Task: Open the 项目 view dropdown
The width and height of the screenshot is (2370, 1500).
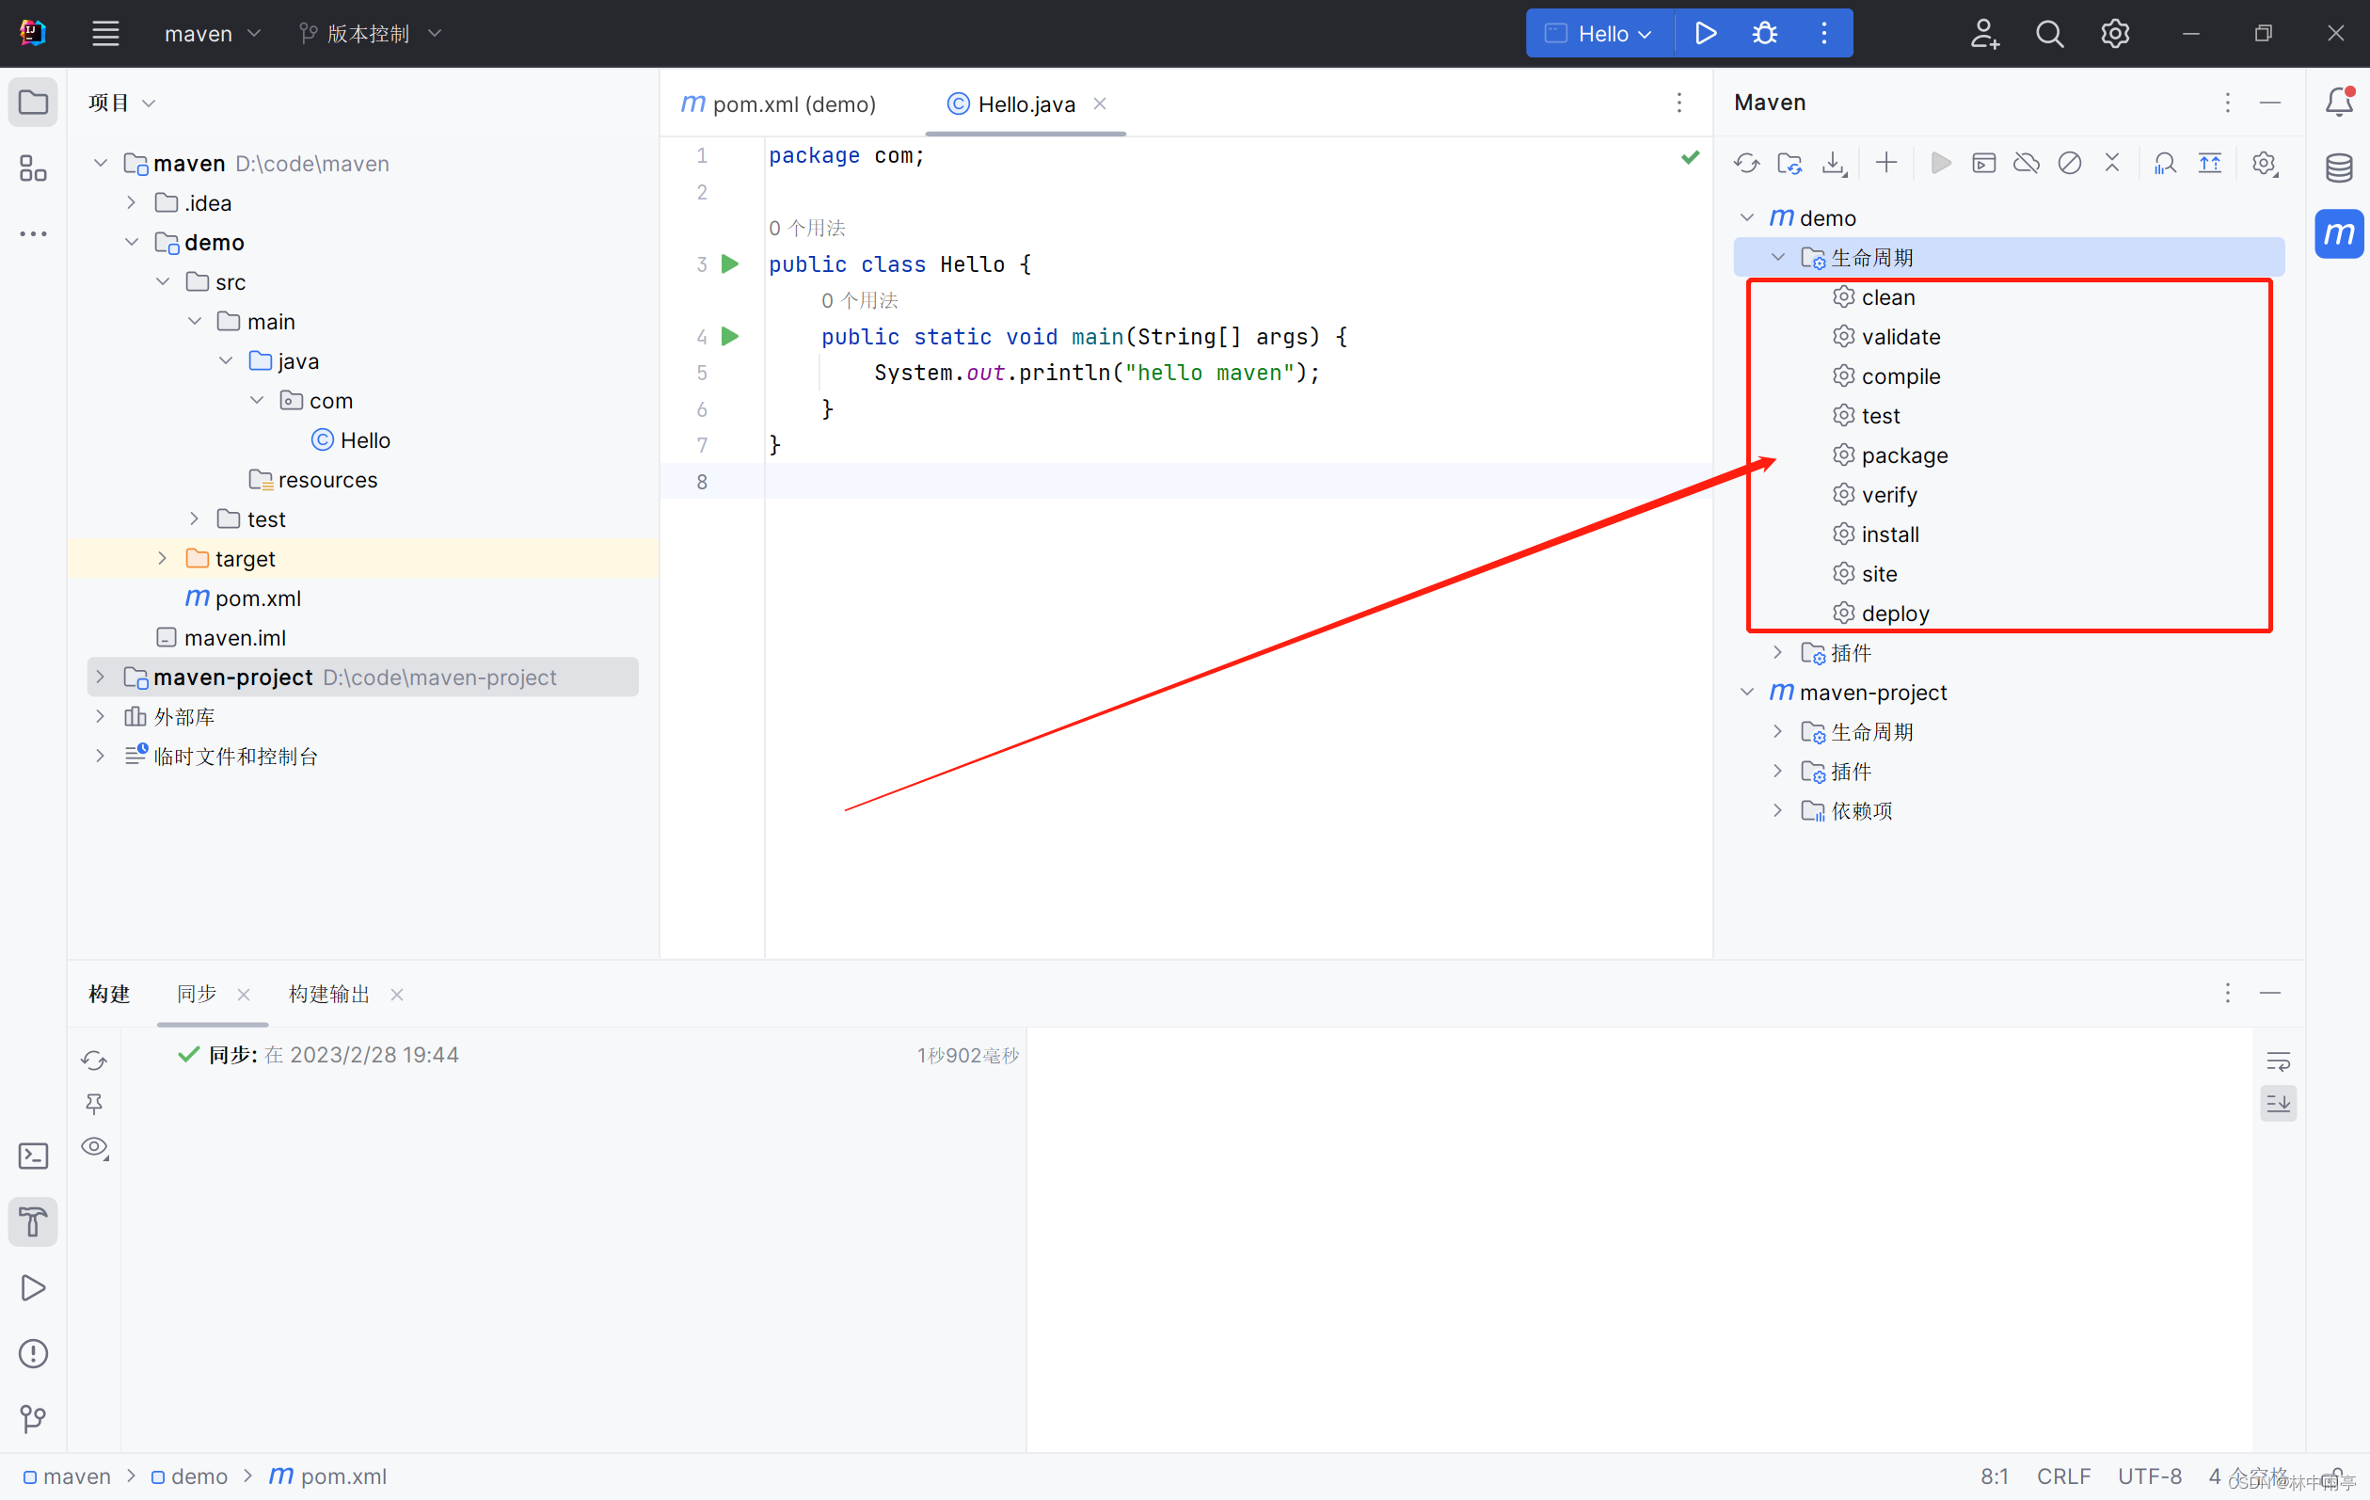Action: [122, 103]
